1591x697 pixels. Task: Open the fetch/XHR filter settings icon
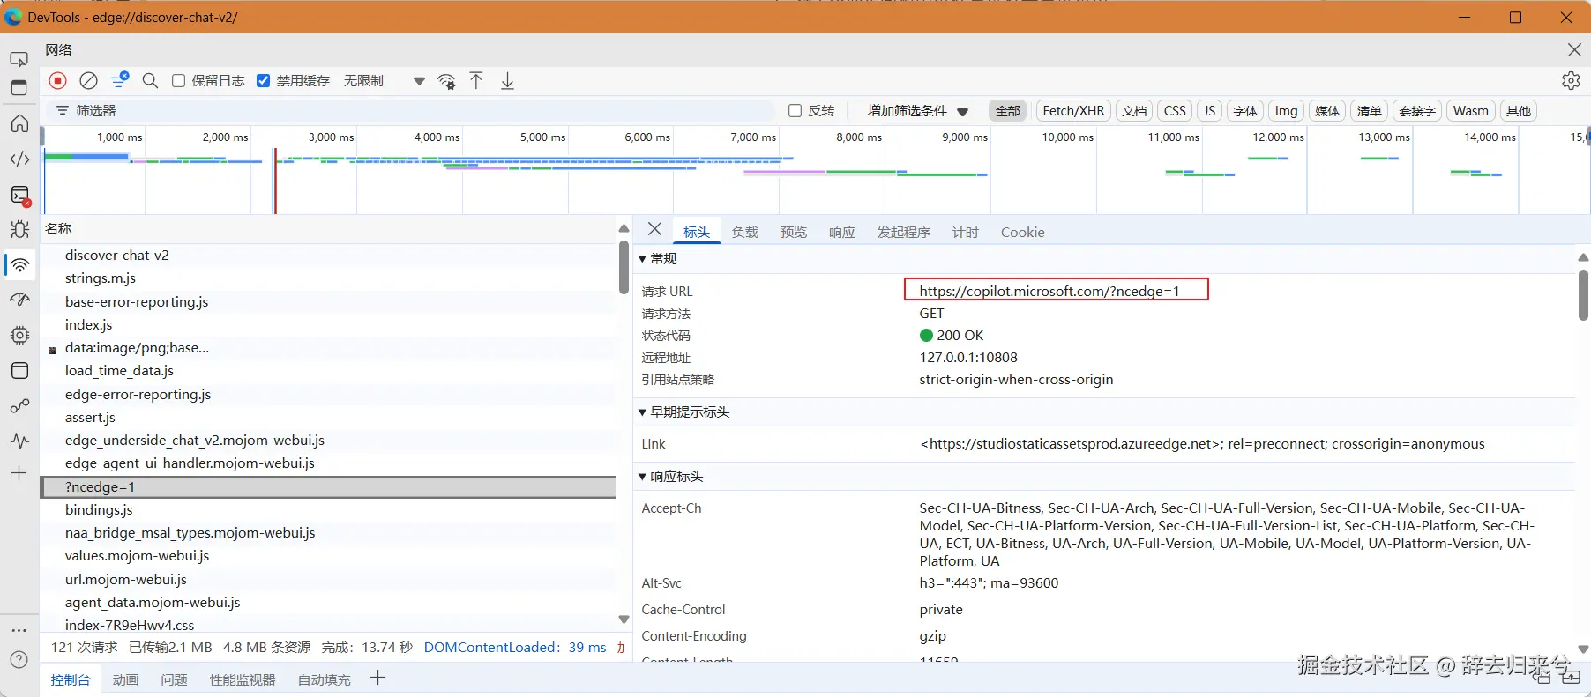pos(119,80)
